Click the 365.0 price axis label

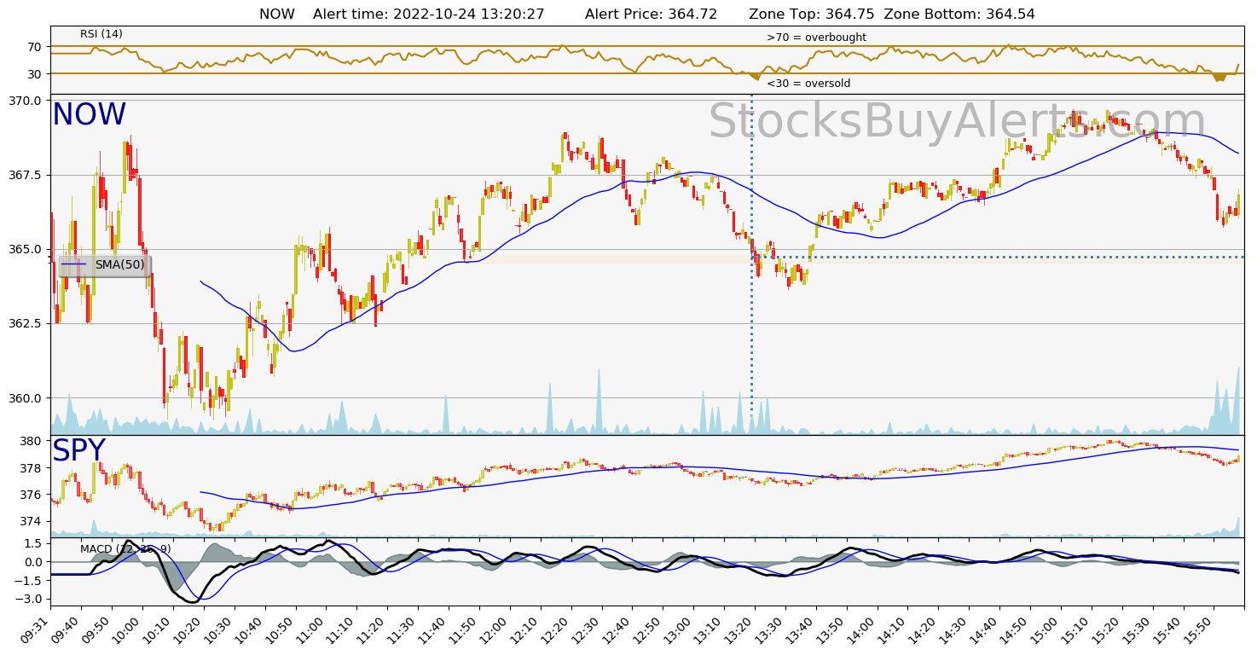tap(26, 249)
